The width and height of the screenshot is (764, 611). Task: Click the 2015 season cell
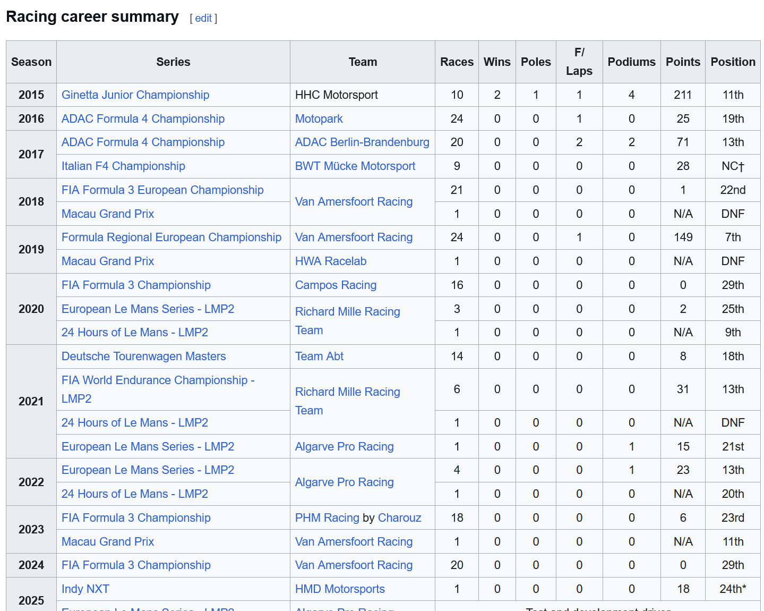[x=31, y=95]
